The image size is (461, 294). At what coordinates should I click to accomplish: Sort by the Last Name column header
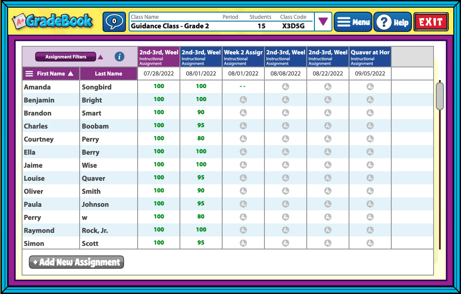tap(108, 74)
